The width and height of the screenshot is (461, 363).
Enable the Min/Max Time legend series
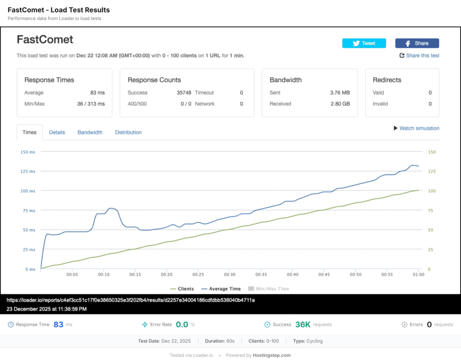point(268,289)
